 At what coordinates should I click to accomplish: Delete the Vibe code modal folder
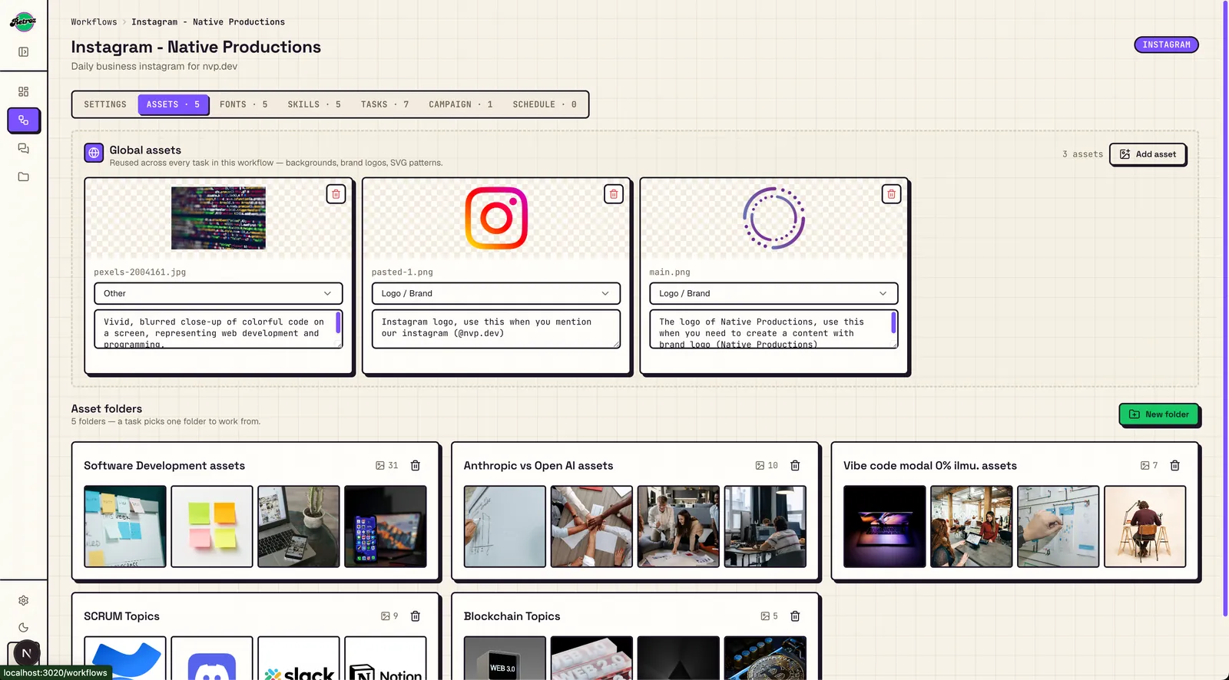click(x=1174, y=466)
